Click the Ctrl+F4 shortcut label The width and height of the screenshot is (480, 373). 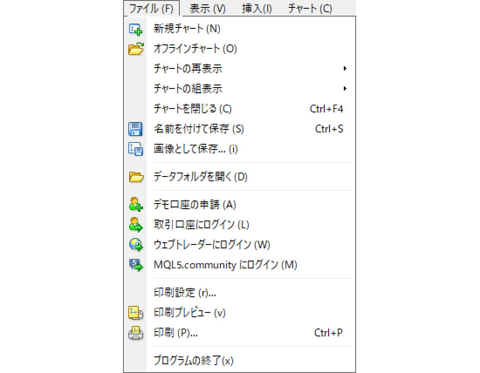click(x=326, y=109)
